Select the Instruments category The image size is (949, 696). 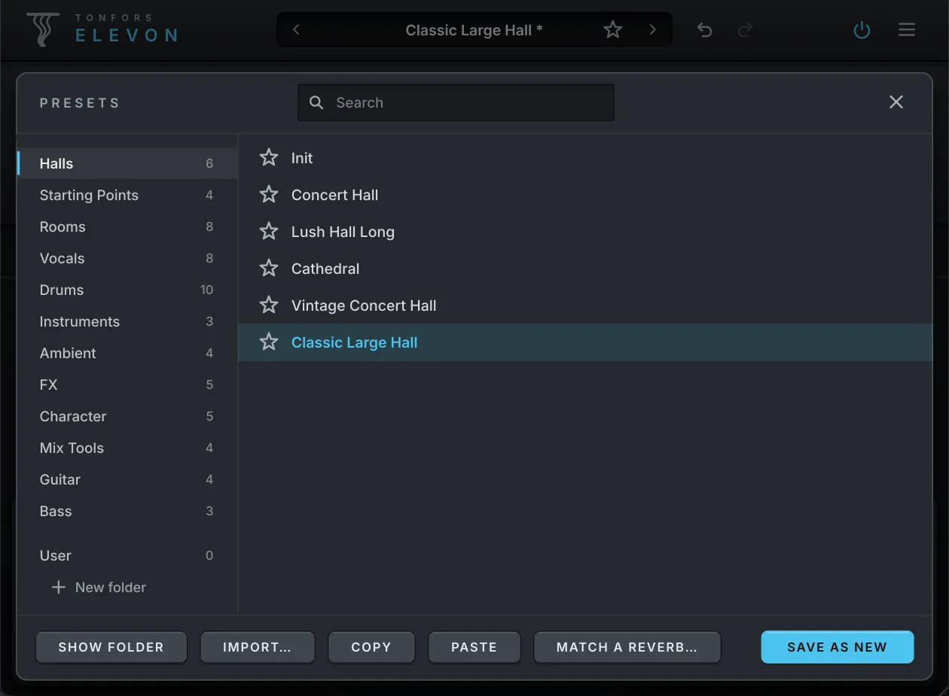pyautogui.click(x=127, y=321)
